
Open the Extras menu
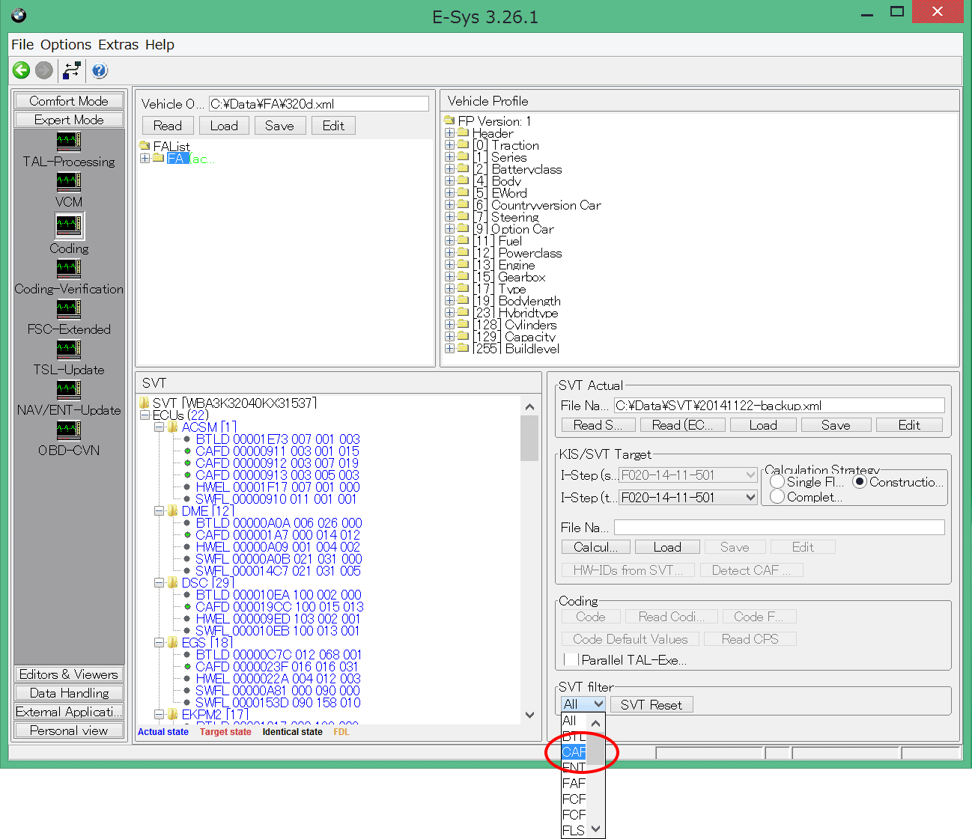(118, 44)
